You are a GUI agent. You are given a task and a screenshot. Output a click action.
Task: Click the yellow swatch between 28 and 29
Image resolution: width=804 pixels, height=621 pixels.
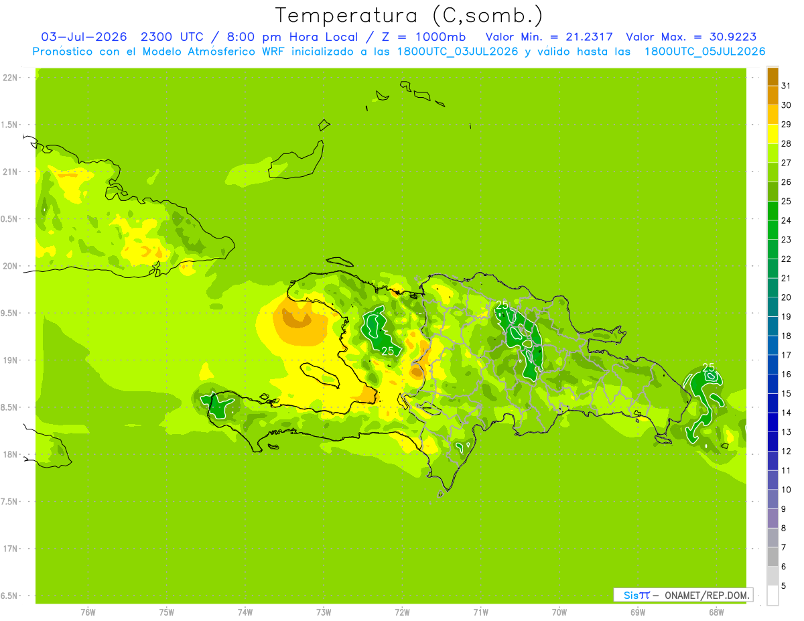(x=773, y=134)
